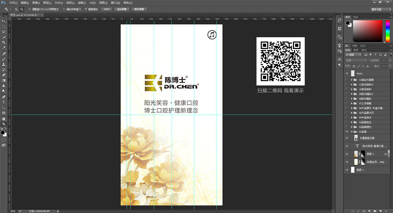Click the hue spectrum slider

pos(388,31)
